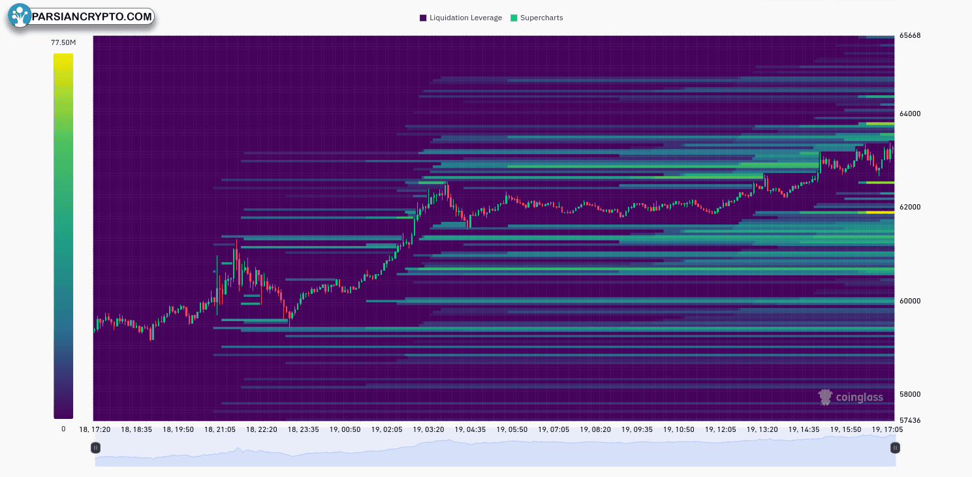Click the '18, 18:35' time axis label

(136, 429)
